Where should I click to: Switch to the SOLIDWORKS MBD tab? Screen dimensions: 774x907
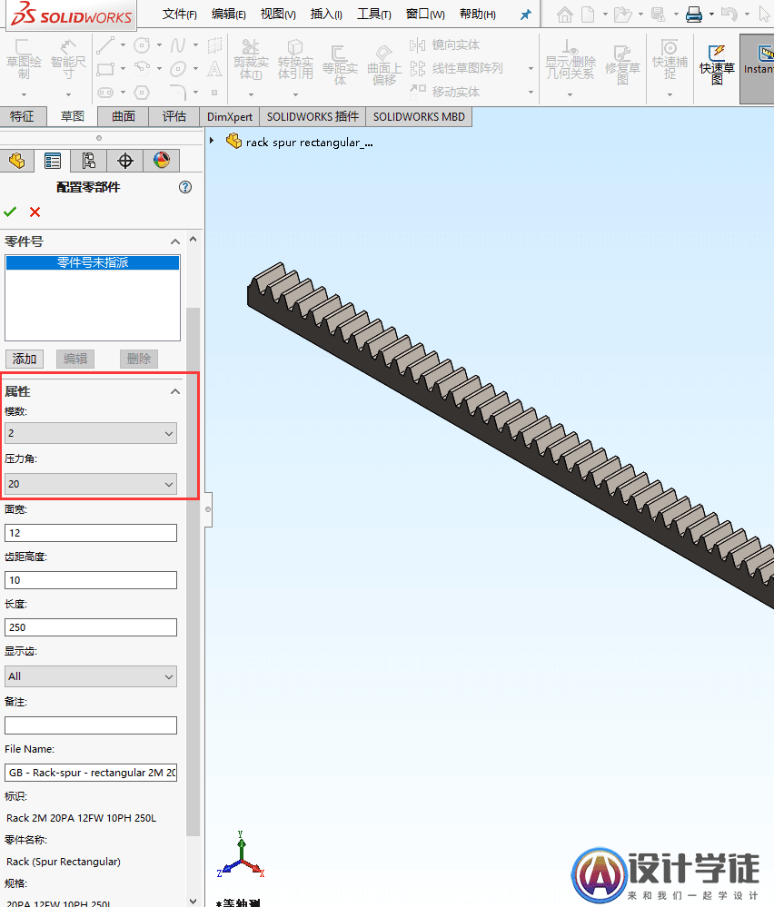pos(419,116)
